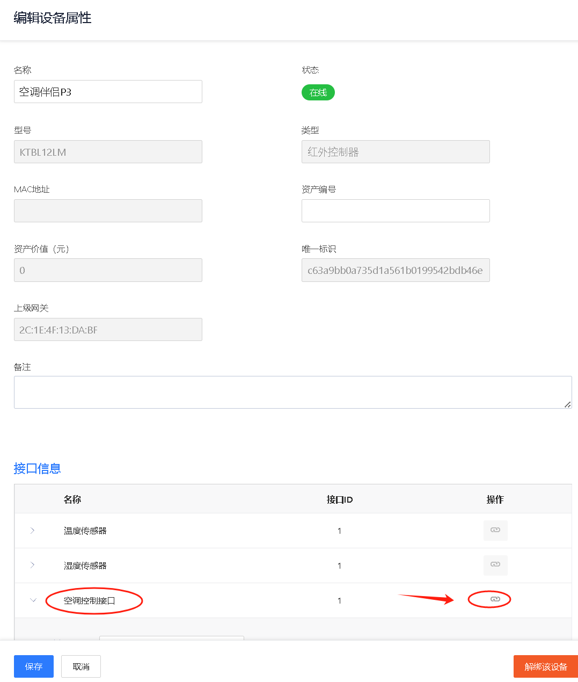The height and width of the screenshot is (682, 578).
Task: Select the 唯一标识 identifier field
Action: pyautogui.click(x=396, y=270)
